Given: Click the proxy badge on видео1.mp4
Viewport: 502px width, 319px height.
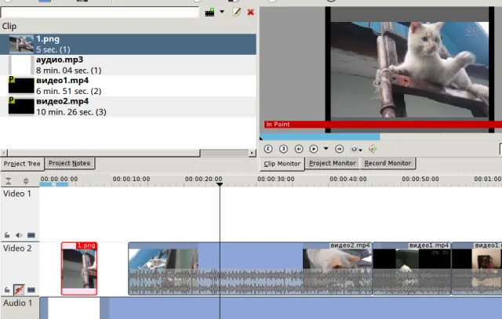Looking at the screenshot, I should [x=12, y=79].
